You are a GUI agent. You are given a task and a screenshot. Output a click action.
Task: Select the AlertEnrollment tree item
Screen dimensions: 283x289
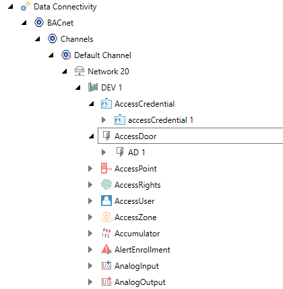[x=142, y=250]
